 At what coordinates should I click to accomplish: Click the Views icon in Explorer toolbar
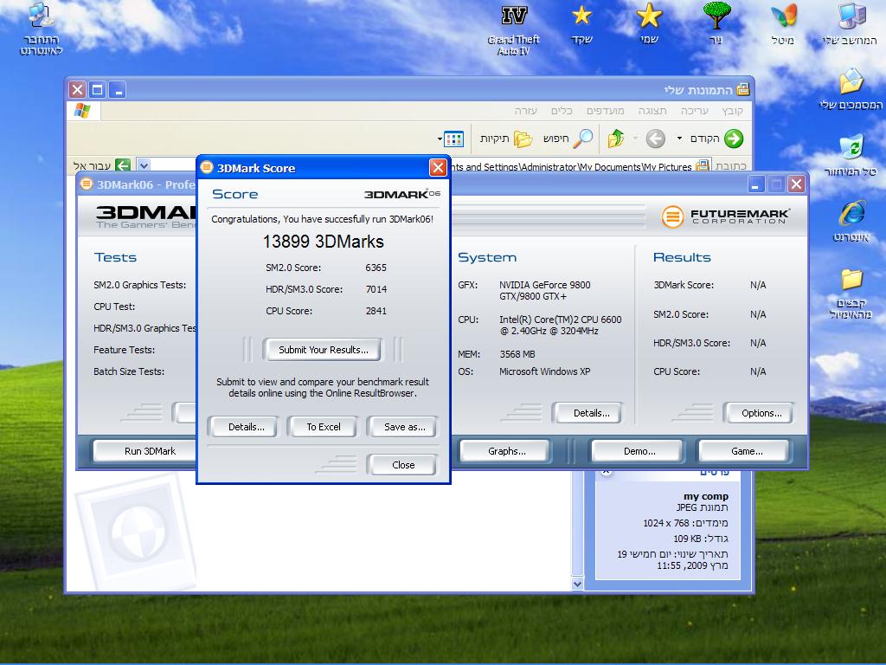coord(453,139)
